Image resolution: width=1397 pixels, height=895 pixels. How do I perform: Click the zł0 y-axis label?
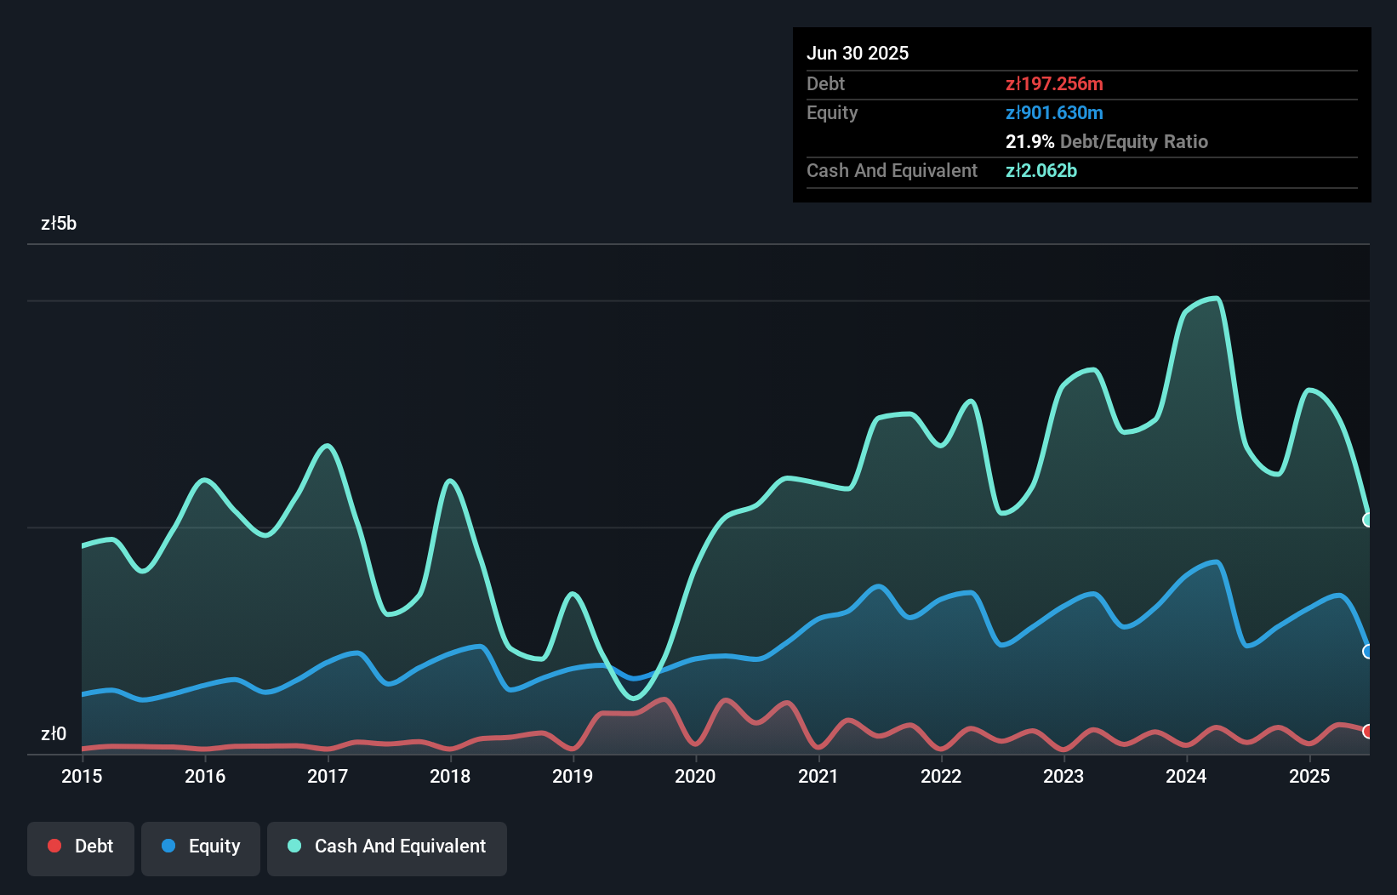pyautogui.click(x=54, y=733)
